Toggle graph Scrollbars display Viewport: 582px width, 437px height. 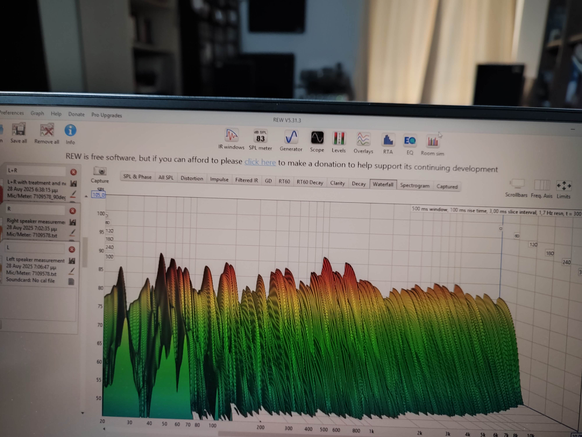pyautogui.click(x=517, y=185)
